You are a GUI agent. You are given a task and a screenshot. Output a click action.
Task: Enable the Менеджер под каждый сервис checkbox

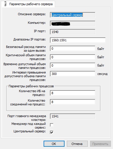pyautogui.click(x=52, y=125)
